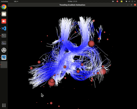Open System Monitor from the dock
Image resolution: width=137 pixels, height=109 pixels.
tap(4, 43)
